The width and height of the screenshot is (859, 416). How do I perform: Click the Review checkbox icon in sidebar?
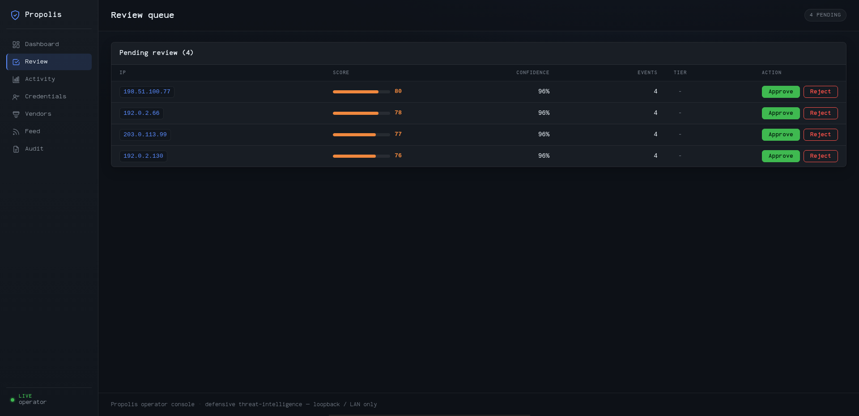pos(16,62)
